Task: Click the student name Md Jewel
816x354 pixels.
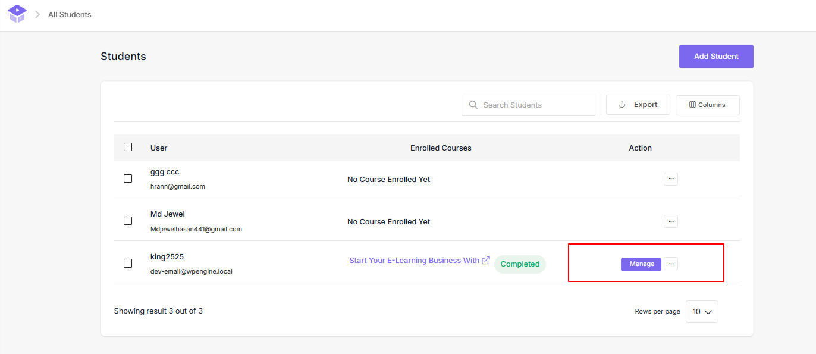Action: tap(168, 214)
